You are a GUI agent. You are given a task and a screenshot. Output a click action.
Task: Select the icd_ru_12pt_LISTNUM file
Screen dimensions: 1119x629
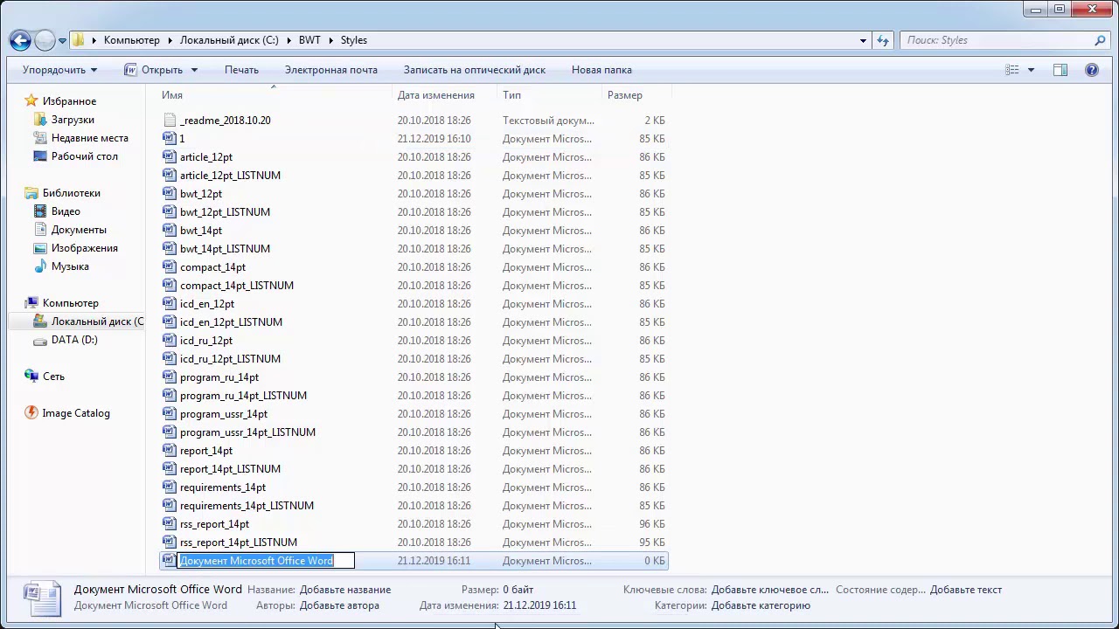pyautogui.click(x=231, y=359)
